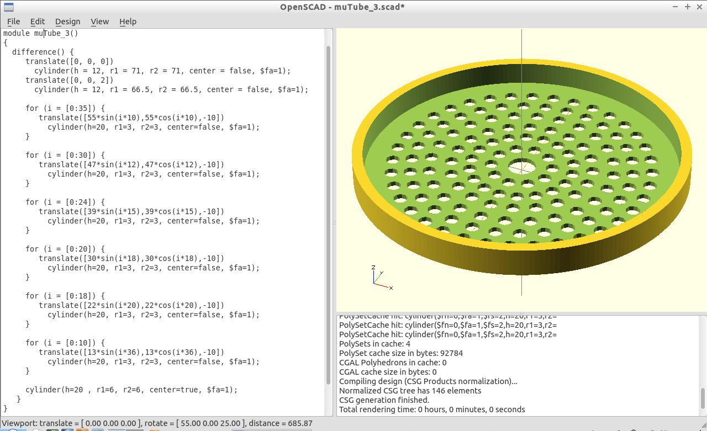Open the Edit menu
707x431 pixels.
38,22
